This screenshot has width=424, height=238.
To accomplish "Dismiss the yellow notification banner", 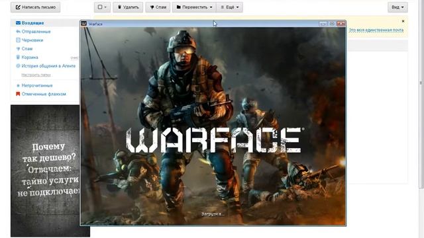I will [x=403, y=21].
